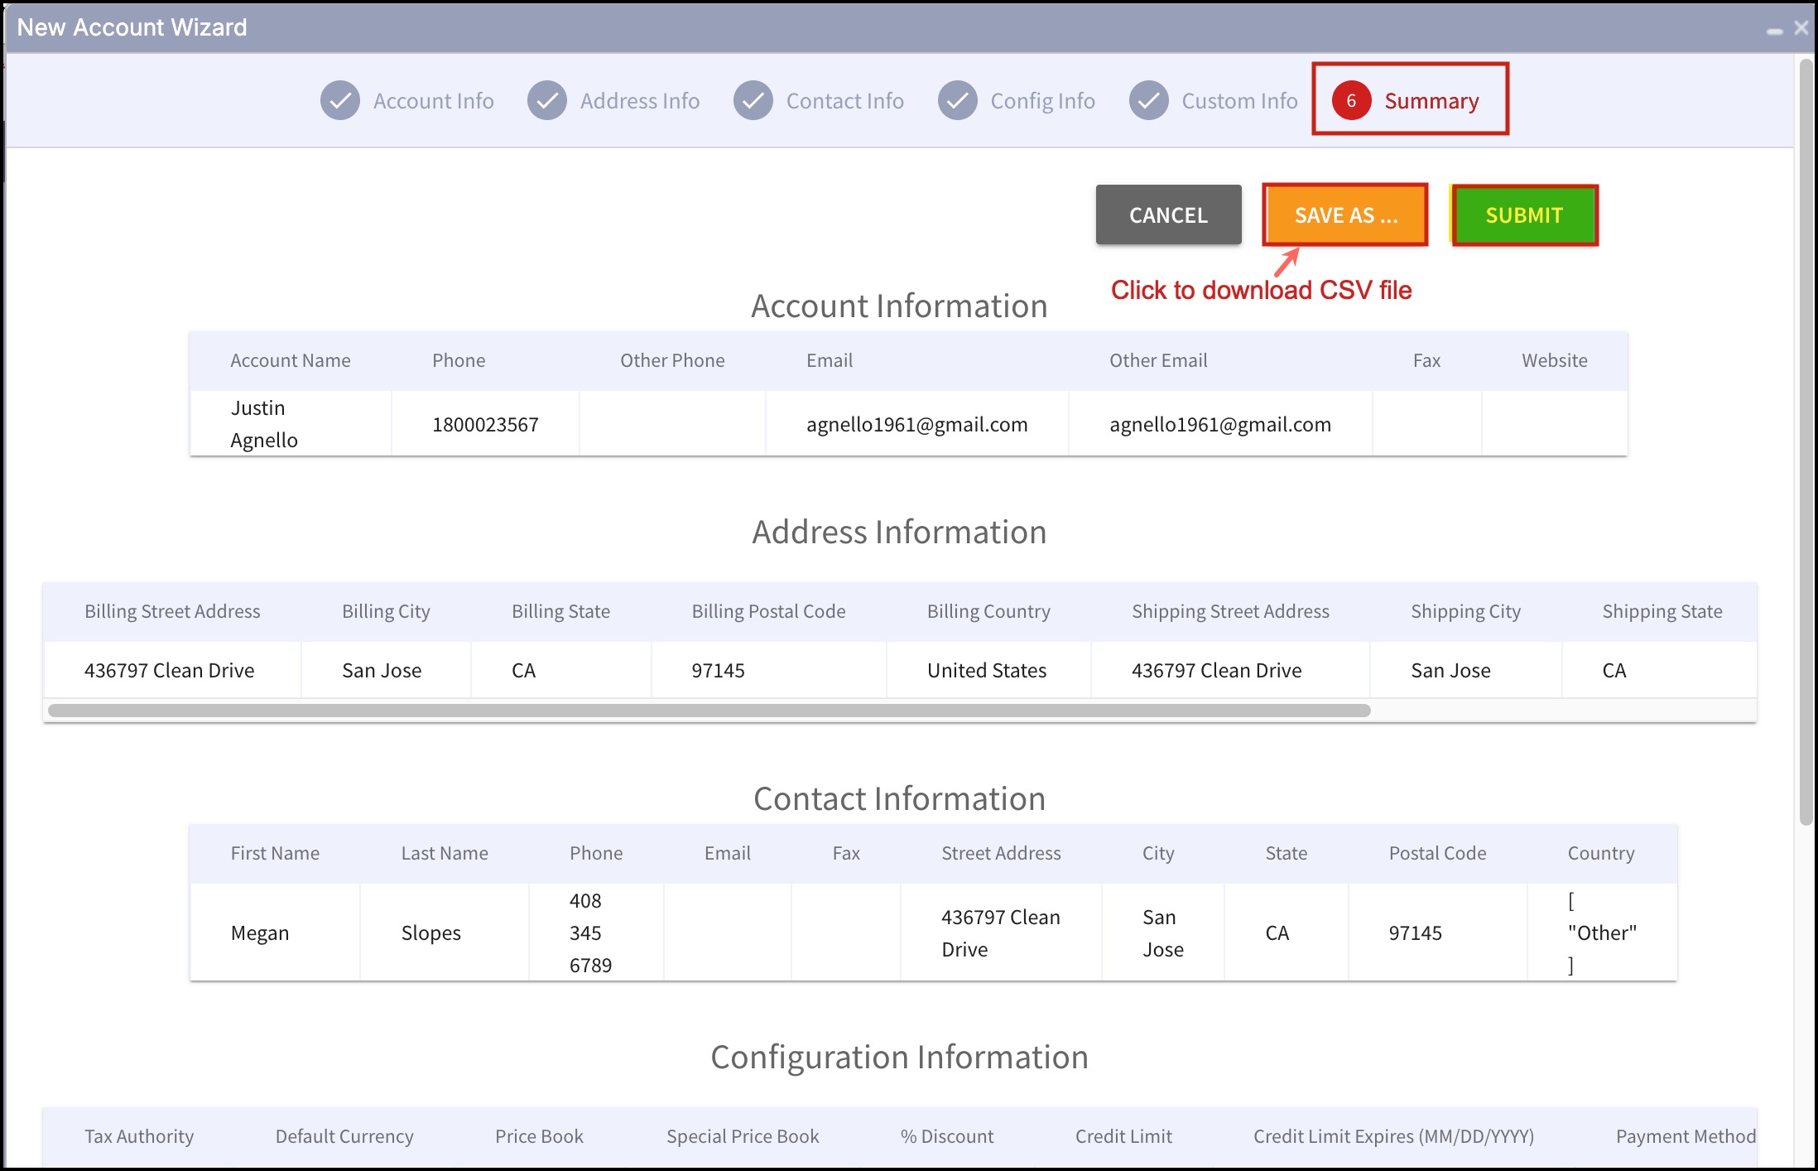
Task: Go to the Contact Info step
Action: 845,101
